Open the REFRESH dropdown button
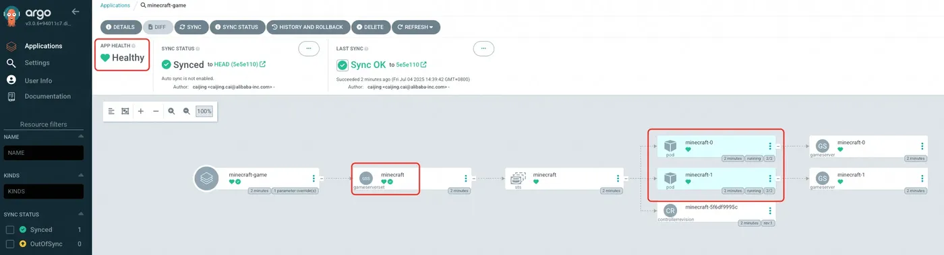944x255 pixels. coord(416,27)
